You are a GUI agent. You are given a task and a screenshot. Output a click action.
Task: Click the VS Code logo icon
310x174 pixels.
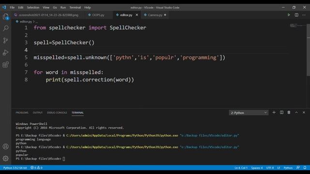pyautogui.click(x=4, y=8)
